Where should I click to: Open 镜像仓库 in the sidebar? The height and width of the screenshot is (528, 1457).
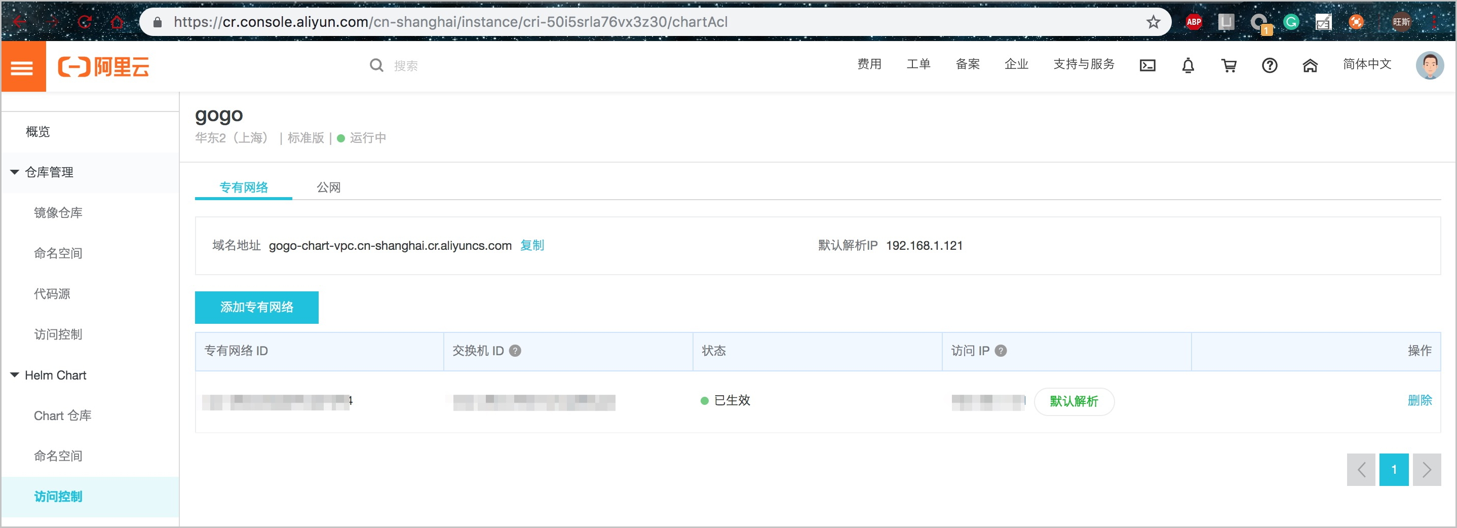tap(58, 213)
